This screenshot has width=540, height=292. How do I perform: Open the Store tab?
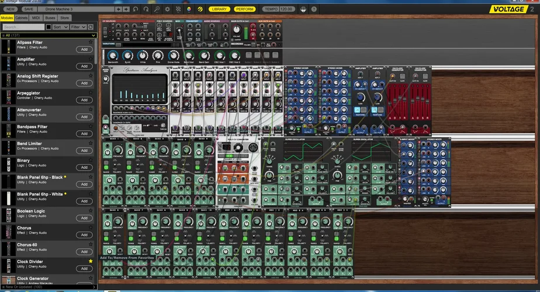tap(64, 18)
